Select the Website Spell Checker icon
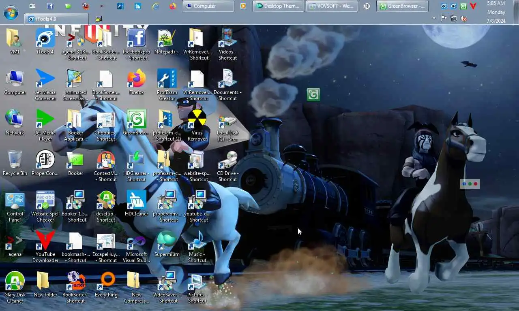 (45, 206)
